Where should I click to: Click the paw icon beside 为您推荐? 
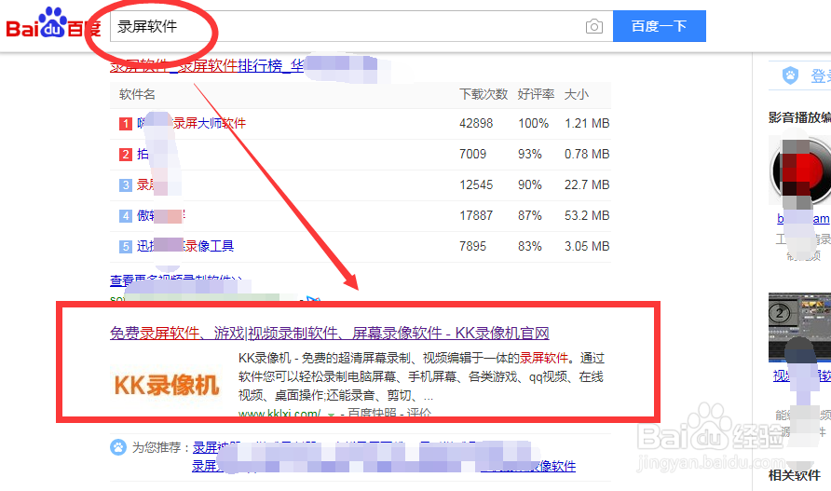118,447
